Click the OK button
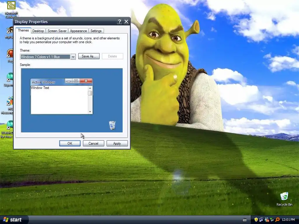The width and height of the screenshot is (299, 224). (70, 143)
